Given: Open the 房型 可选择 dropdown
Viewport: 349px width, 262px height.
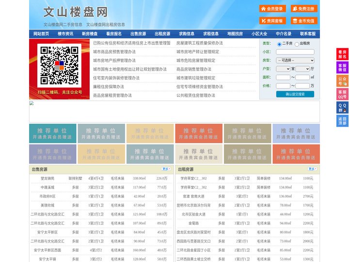Looking at the screenshot, I should [295, 60].
